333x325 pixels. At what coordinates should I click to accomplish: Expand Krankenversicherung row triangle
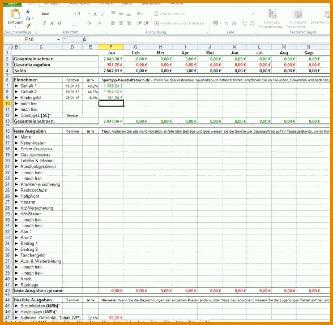pyautogui.click(x=16, y=184)
